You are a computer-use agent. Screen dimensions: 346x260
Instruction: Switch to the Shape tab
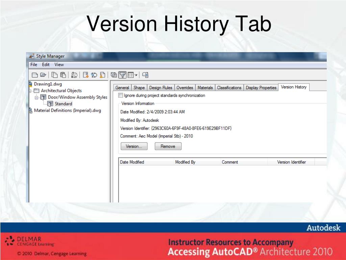point(139,88)
